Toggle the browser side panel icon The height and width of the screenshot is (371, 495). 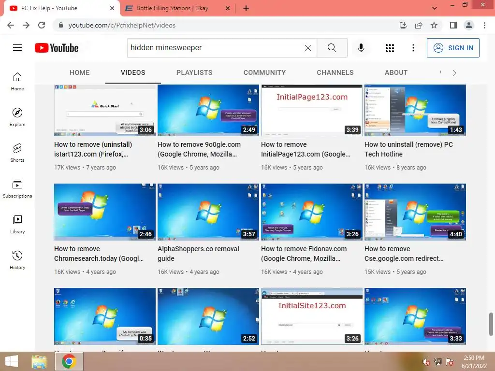click(x=453, y=25)
